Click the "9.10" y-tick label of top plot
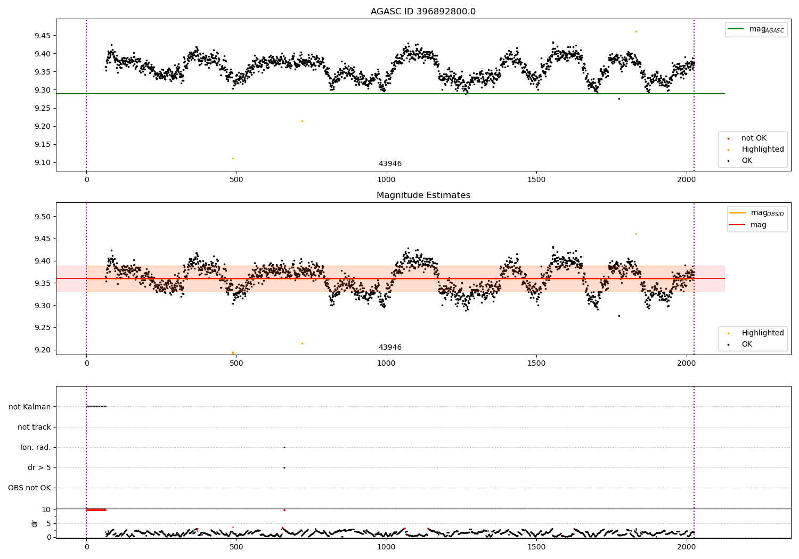 pos(42,162)
